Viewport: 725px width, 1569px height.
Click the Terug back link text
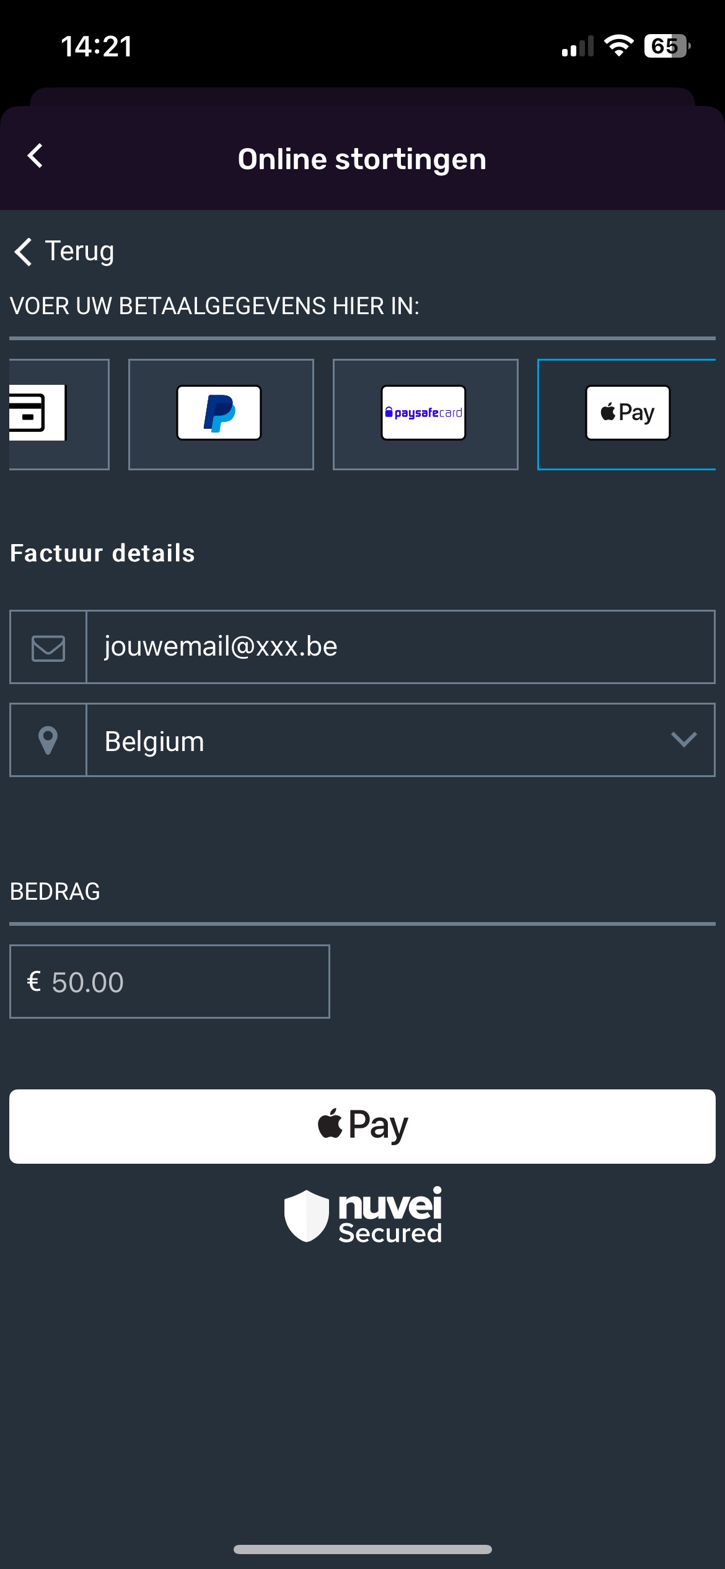[x=80, y=251]
